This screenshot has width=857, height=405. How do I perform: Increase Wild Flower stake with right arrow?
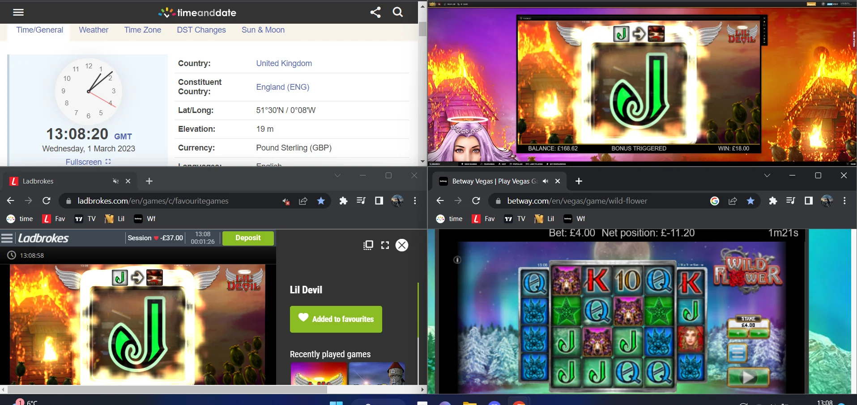758,333
